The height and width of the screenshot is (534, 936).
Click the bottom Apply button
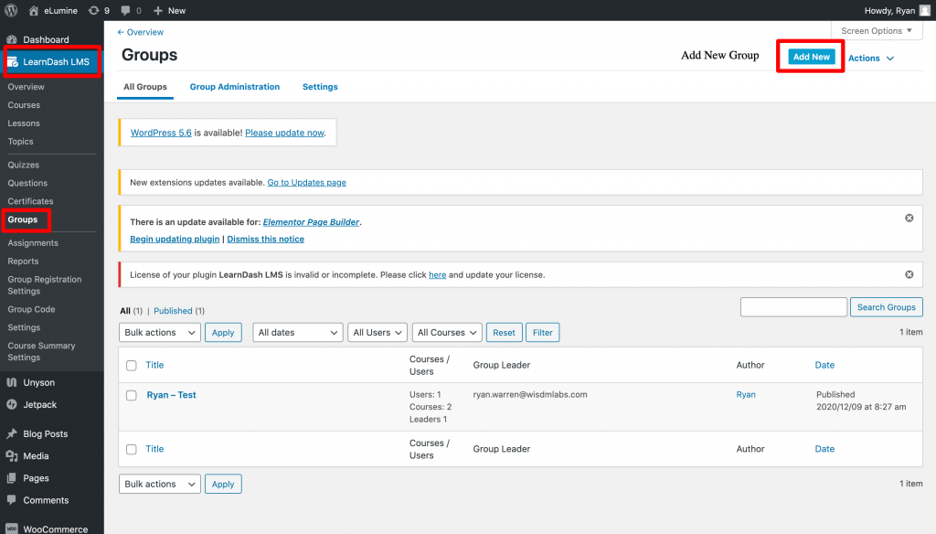coord(223,484)
